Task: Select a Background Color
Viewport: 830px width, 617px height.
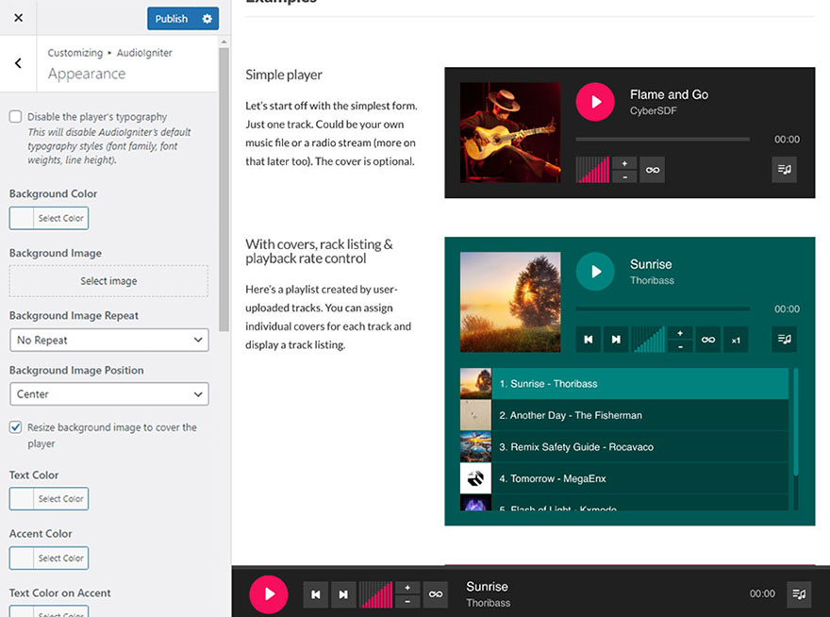Action: (x=49, y=218)
